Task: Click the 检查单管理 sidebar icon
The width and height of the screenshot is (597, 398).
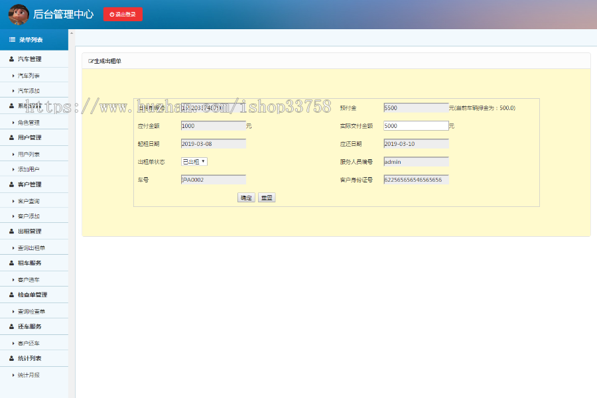Action: point(10,294)
